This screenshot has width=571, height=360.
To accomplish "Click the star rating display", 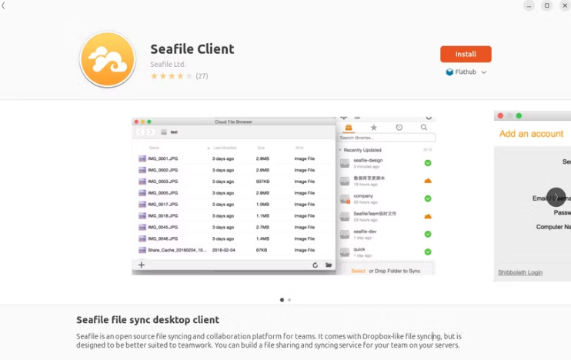I will click(171, 76).
